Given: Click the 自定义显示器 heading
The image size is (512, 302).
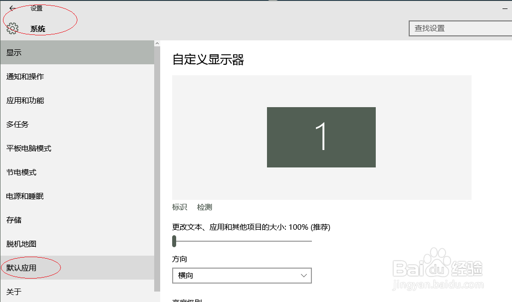Looking at the screenshot, I should coord(208,60).
